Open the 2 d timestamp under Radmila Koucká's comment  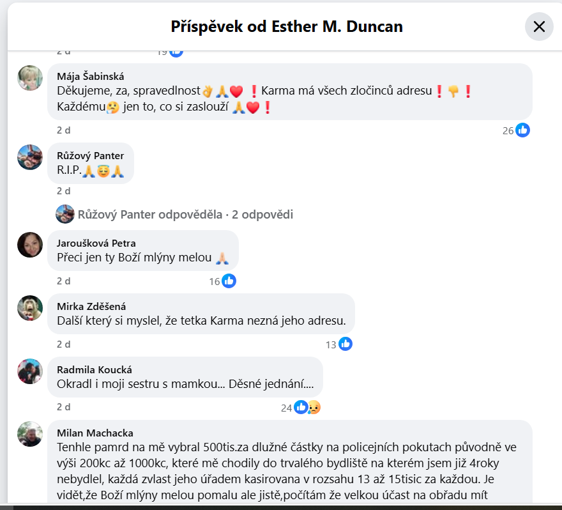(x=63, y=407)
